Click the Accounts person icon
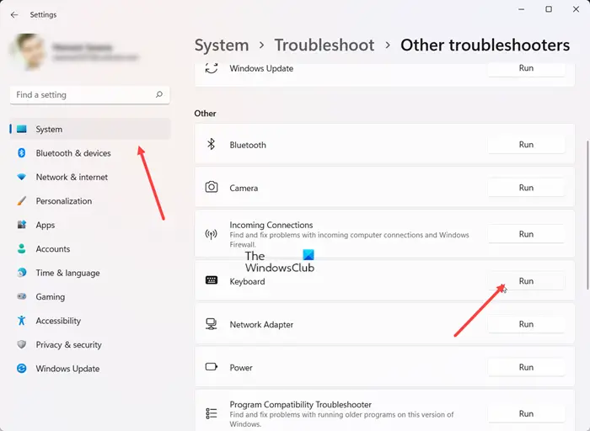Viewport: 590px width, 431px height. coord(22,249)
